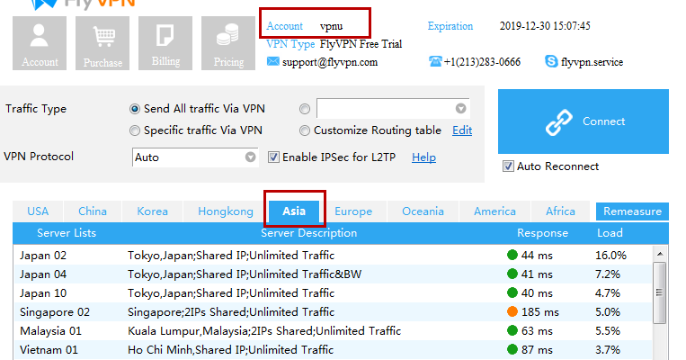Image resolution: width=686 pixels, height=360 pixels.
Task: Click the Connect label on the blue button
Action: [x=604, y=121]
